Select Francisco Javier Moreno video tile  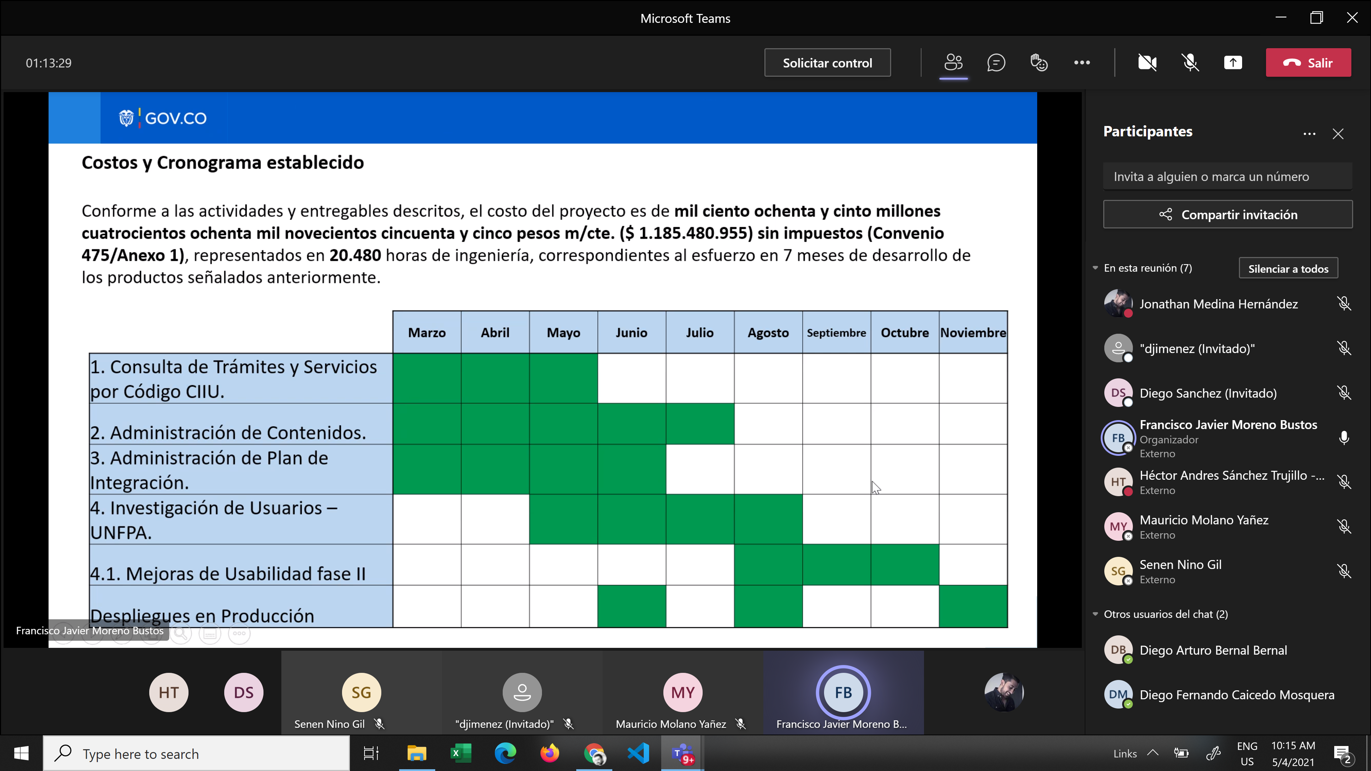pos(844,693)
